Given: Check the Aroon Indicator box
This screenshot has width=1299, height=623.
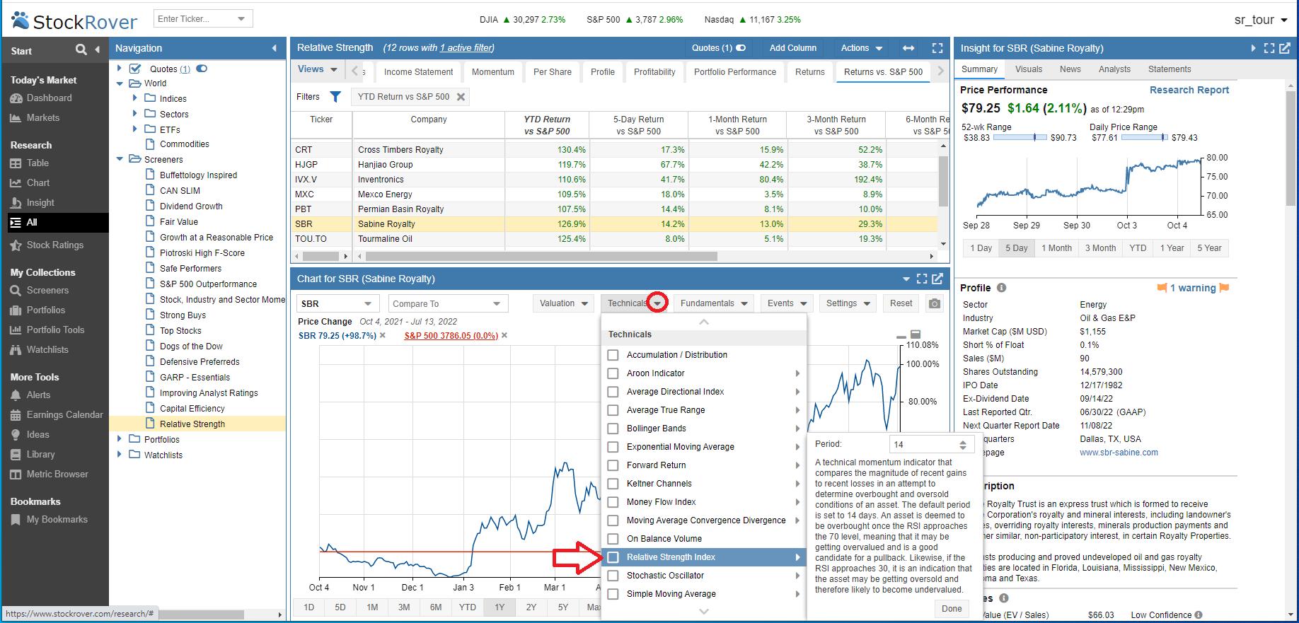Looking at the screenshot, I should tap(613, 373).
